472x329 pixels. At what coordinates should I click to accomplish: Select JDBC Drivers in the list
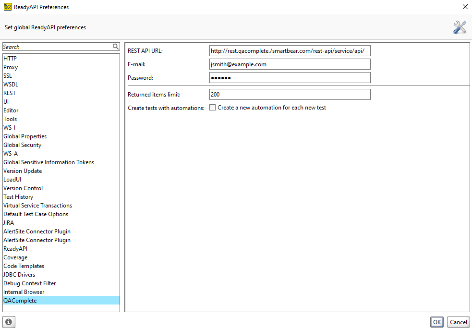(61, 275)
